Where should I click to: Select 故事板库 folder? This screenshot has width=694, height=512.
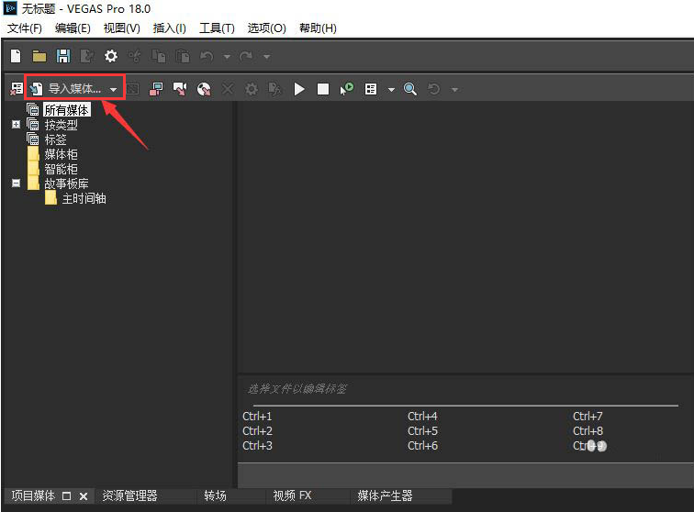(66, 184)
